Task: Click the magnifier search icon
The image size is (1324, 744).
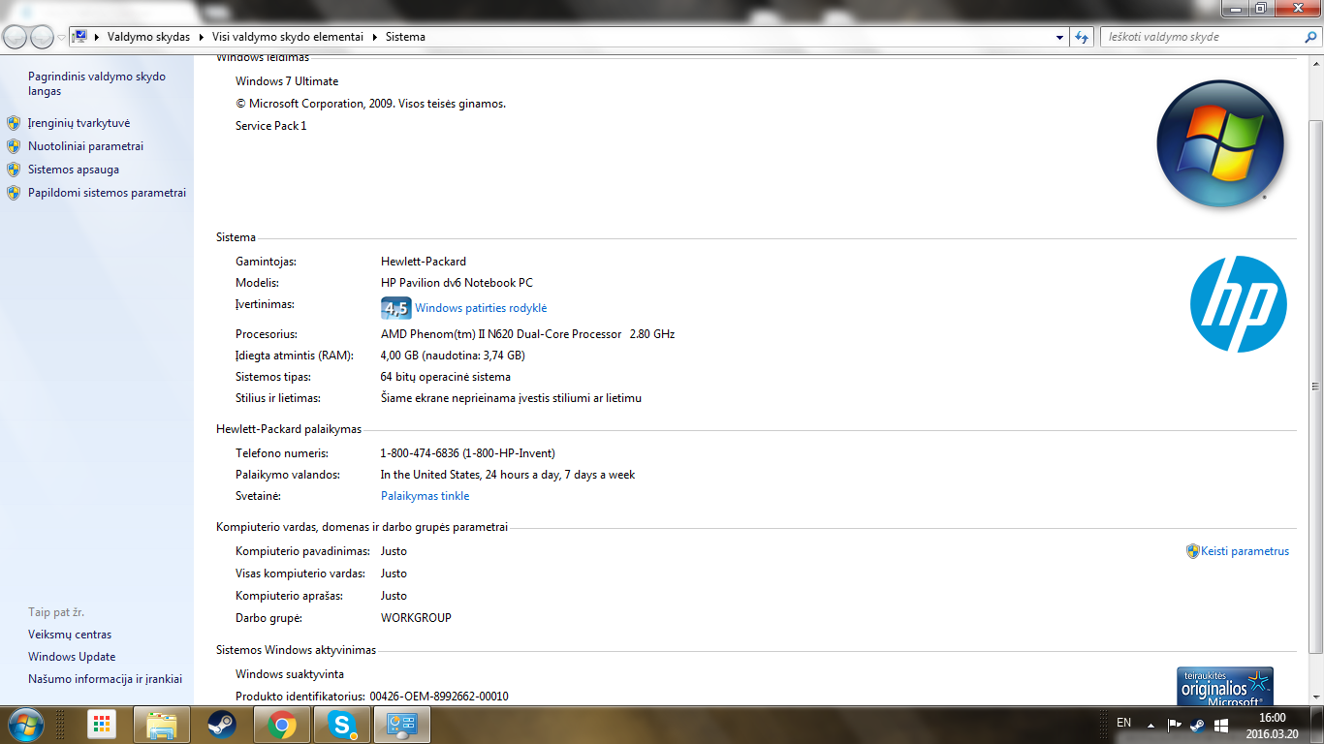Action: coord(1310,37)
